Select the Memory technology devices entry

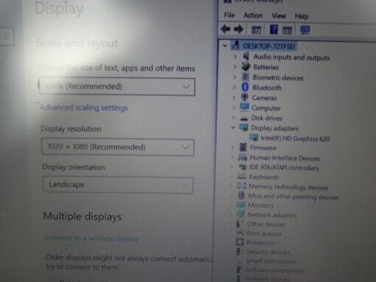pos(288,187)
